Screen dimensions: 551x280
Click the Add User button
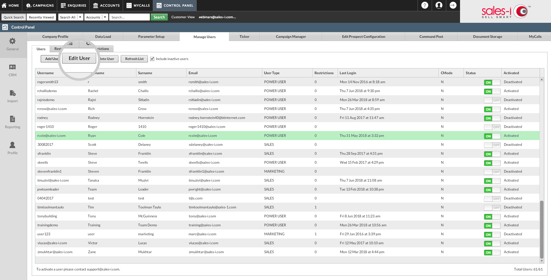point(50,59)
